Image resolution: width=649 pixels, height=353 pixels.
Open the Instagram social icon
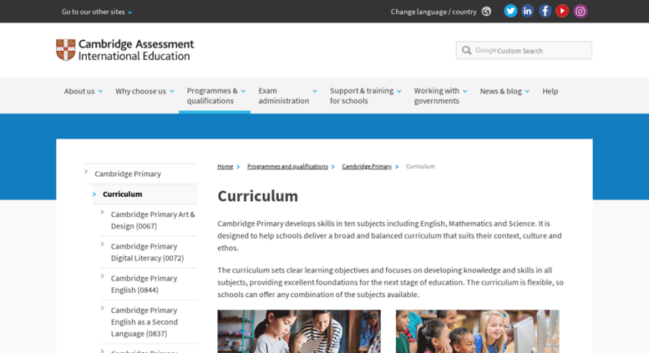581,11
